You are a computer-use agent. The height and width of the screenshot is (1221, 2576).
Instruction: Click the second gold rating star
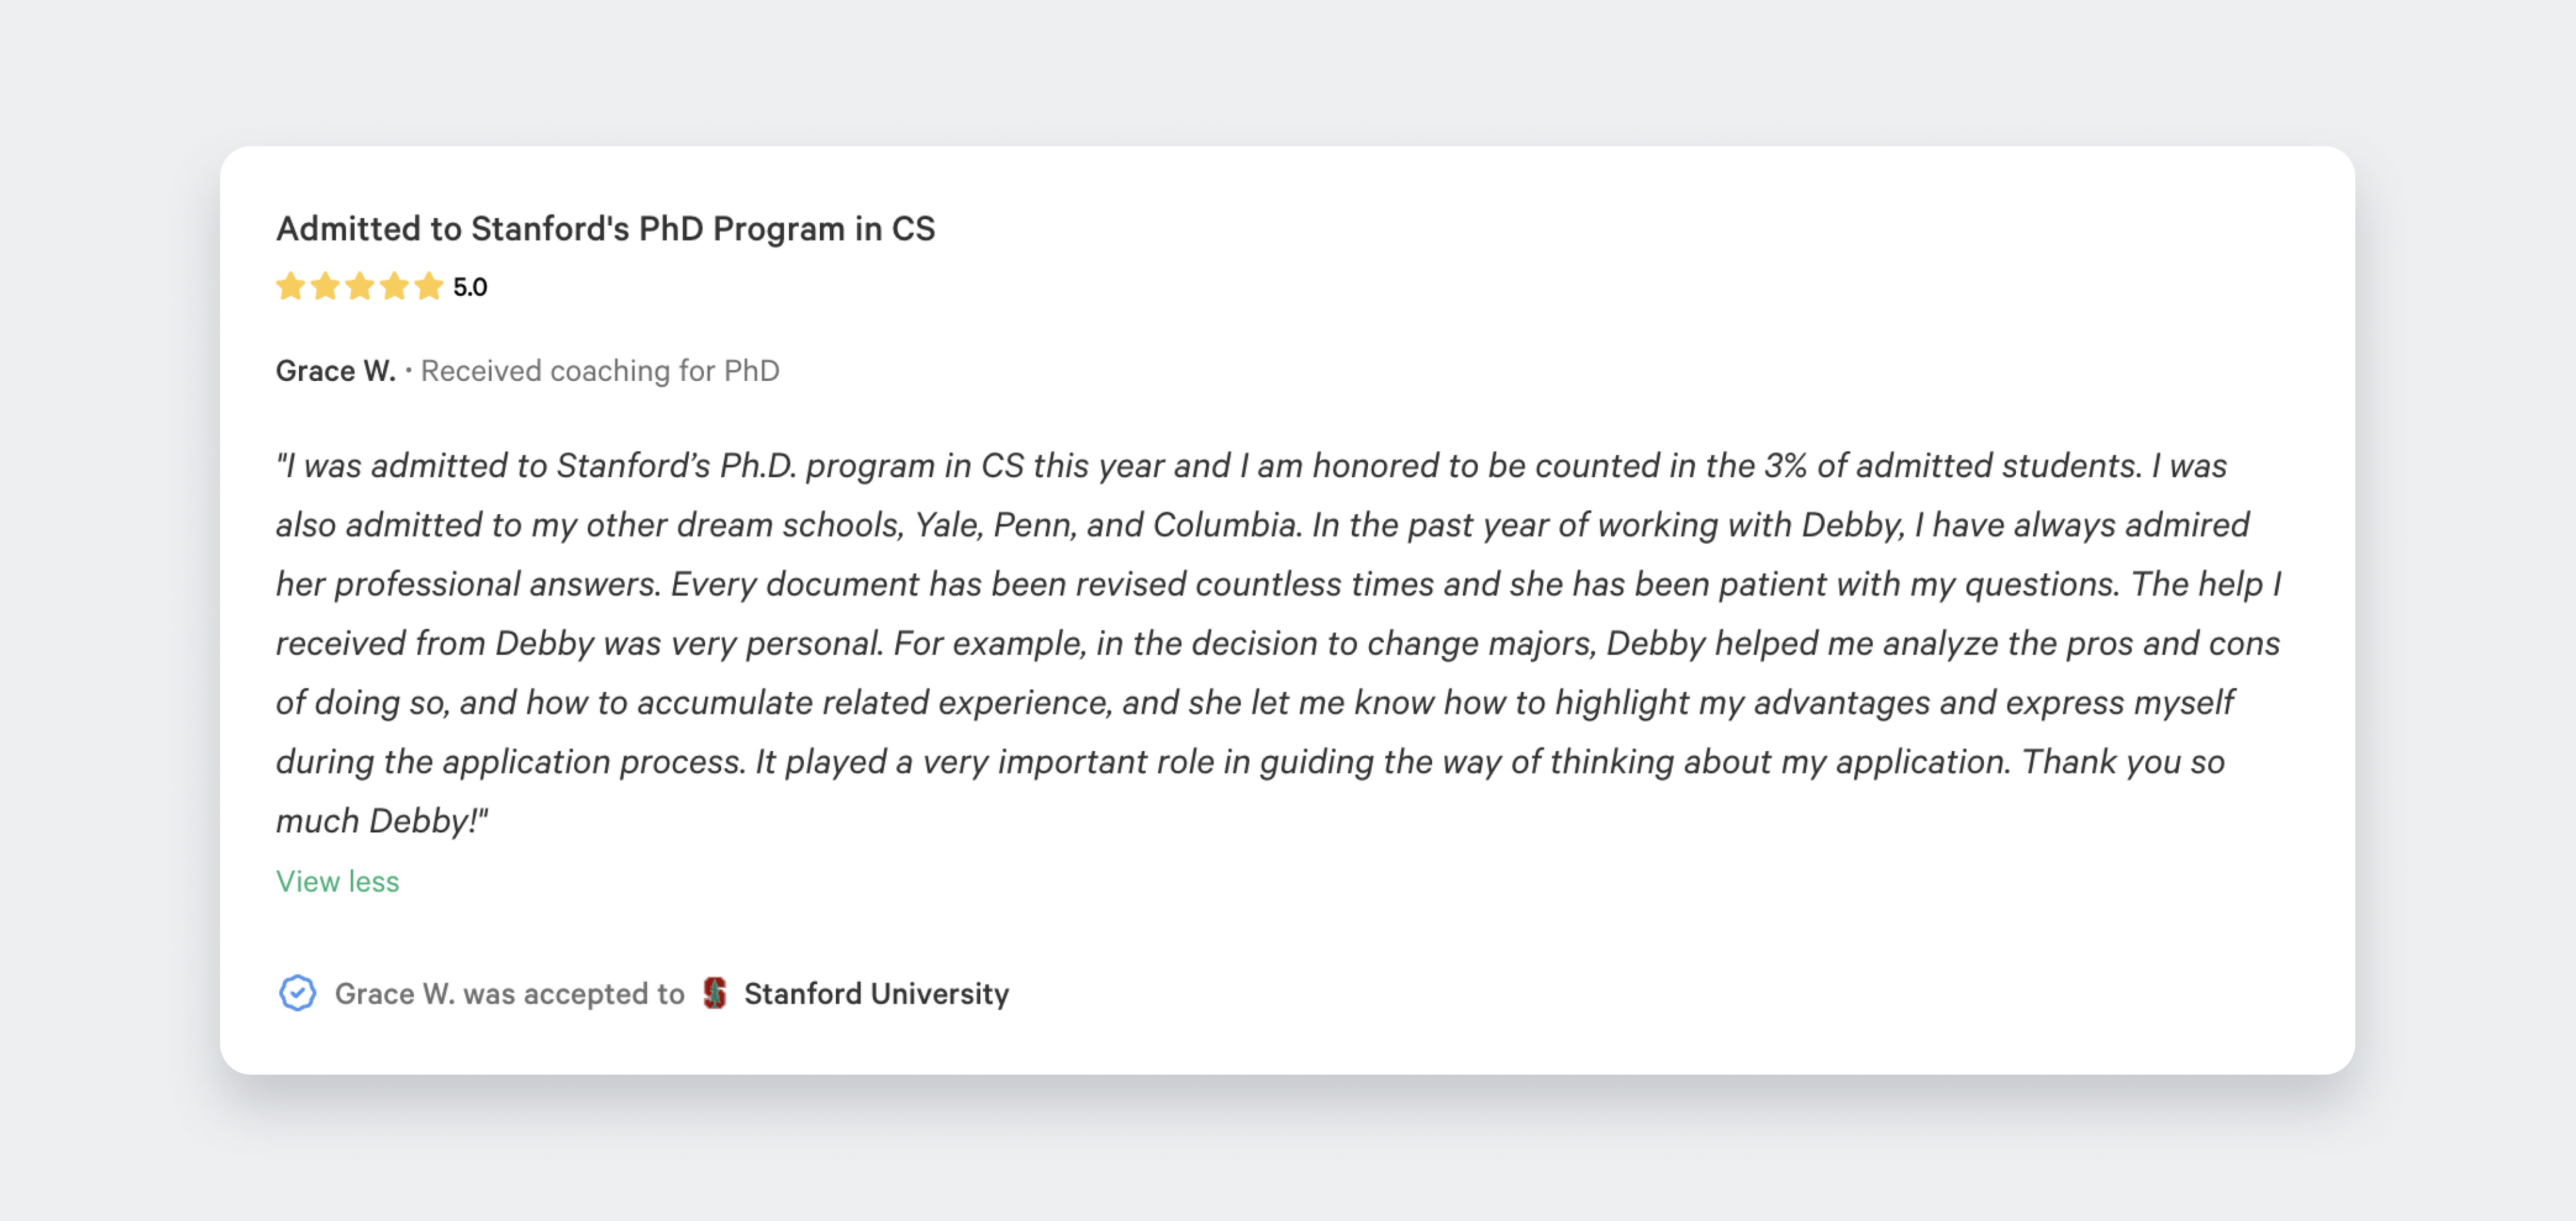pyautogui.click(x=325, y=287)
